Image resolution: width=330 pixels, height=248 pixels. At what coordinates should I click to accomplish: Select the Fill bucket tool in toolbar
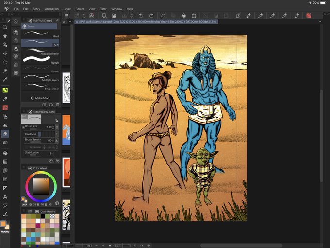(x=5, y=153)
